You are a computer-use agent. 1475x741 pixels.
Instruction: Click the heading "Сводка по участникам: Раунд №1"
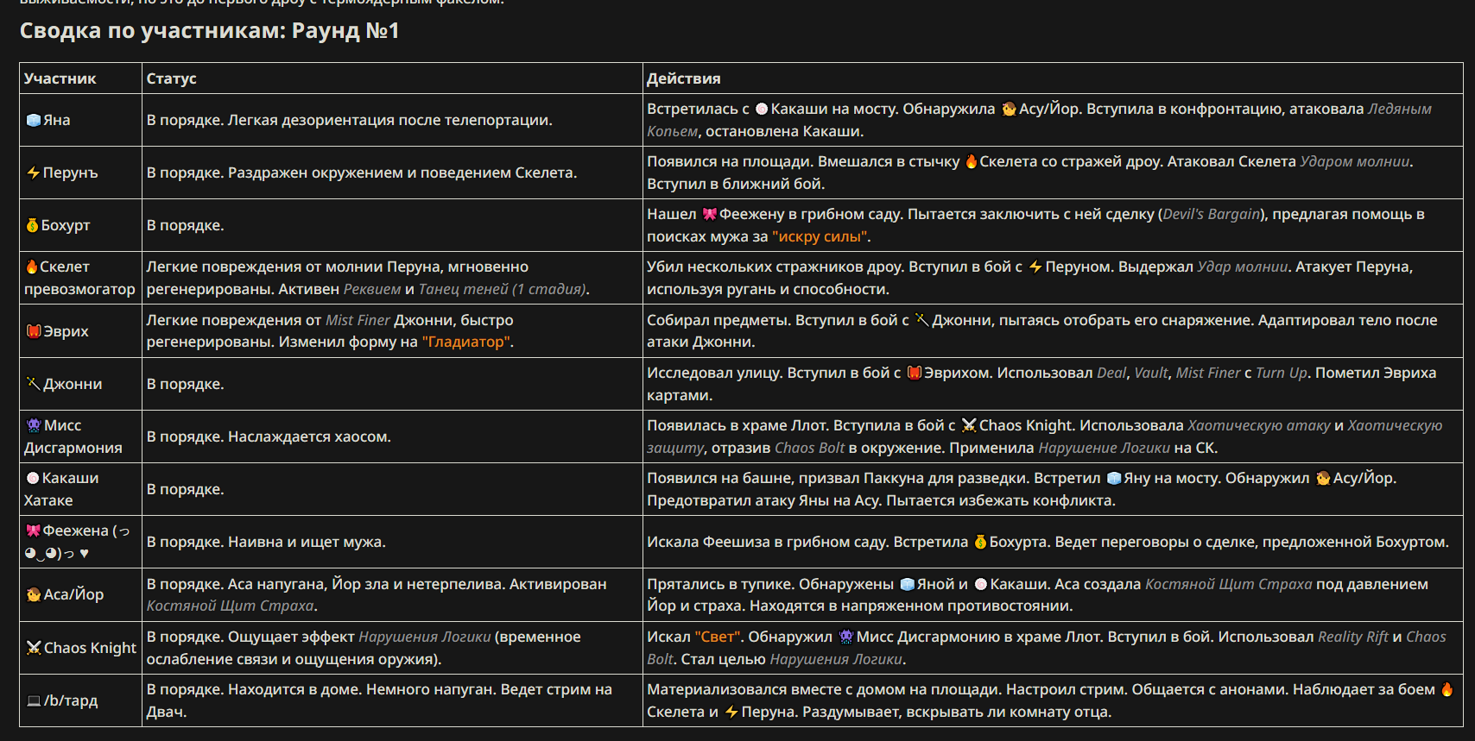click(210, 31)
